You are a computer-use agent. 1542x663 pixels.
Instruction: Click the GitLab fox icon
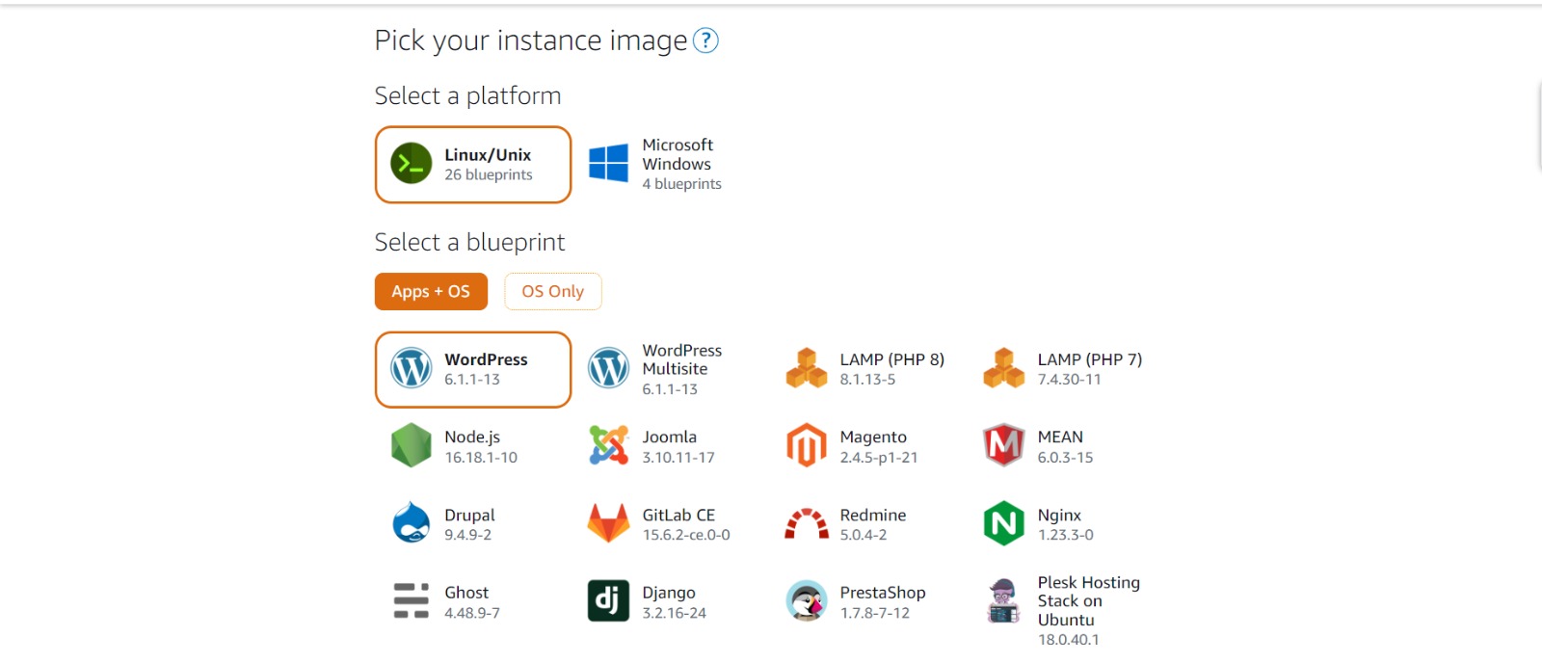pos(608,523)
